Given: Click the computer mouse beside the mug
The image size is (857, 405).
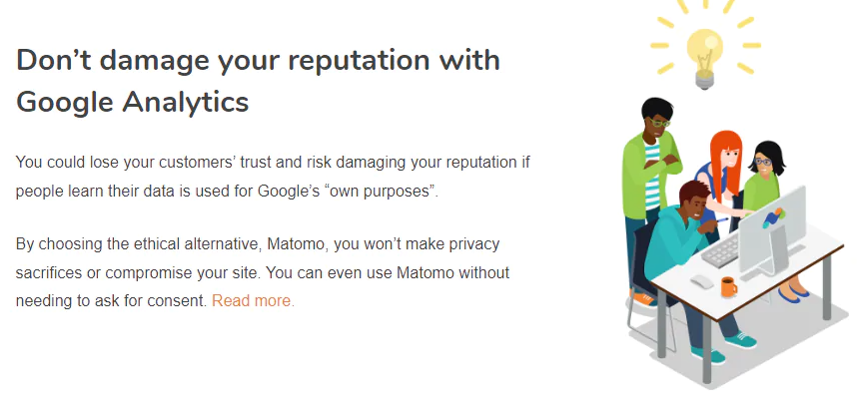Looking at the screenshot, I should (x=703, y=282).
